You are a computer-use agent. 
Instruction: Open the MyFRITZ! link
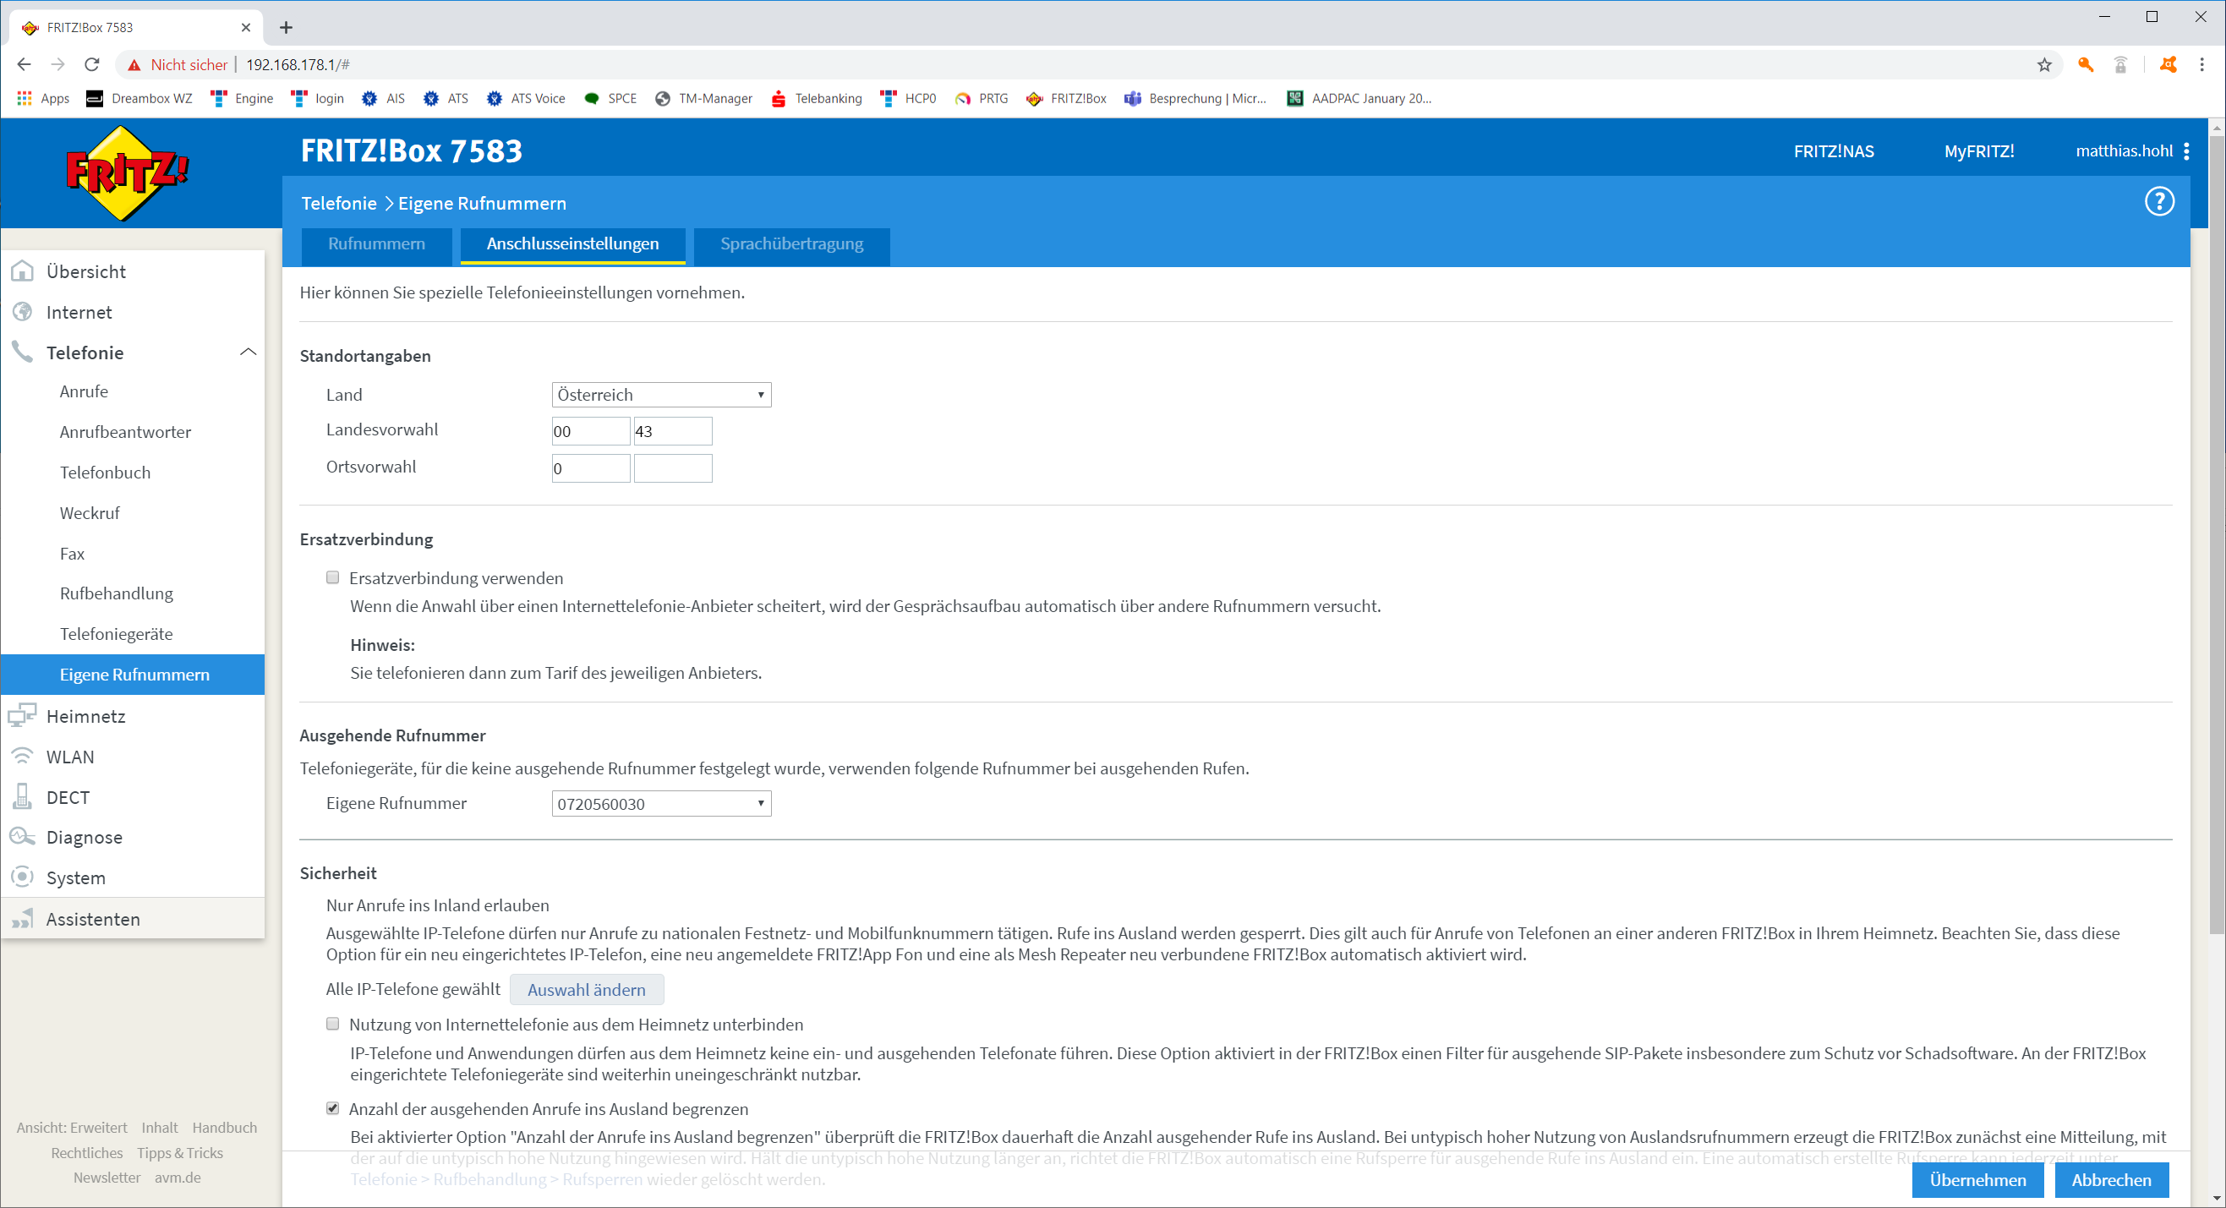click(1979, 151)
